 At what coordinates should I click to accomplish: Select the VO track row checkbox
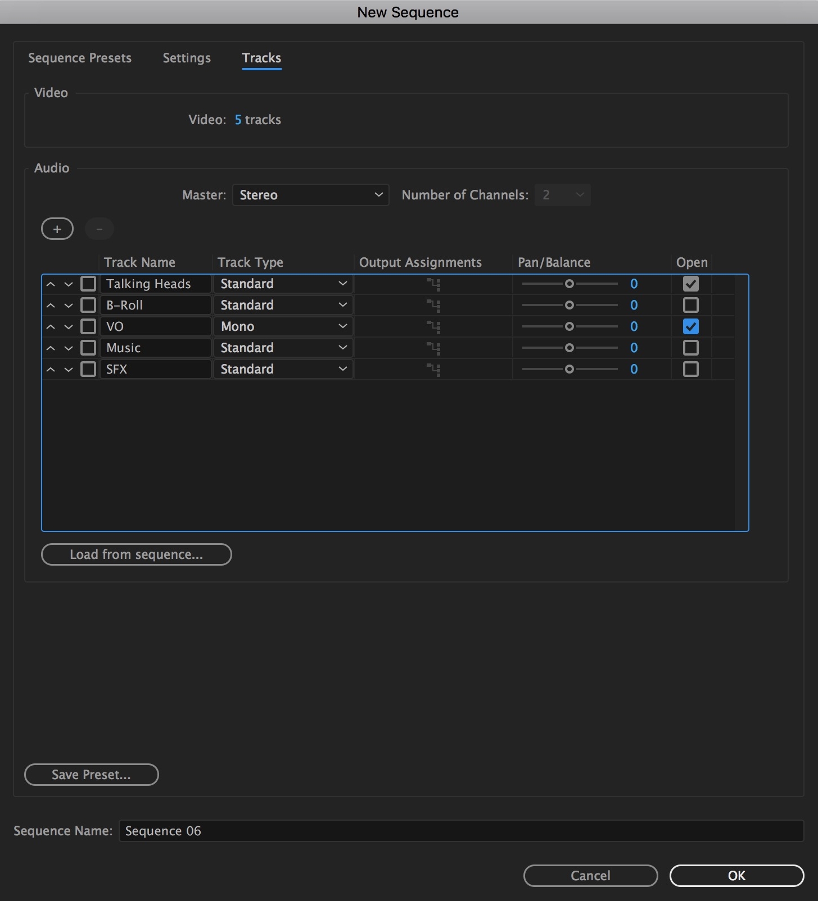coord(88,326)
